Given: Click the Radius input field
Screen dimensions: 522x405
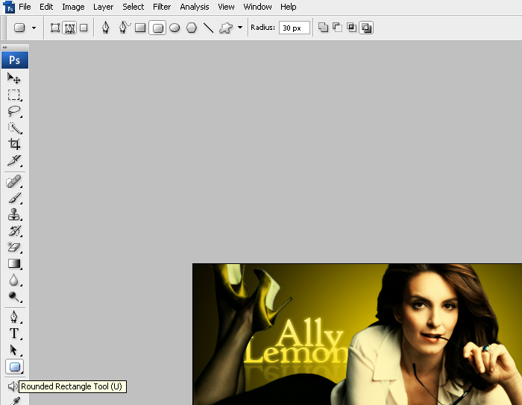Looking at the screenshot, I should pos(295,28).
